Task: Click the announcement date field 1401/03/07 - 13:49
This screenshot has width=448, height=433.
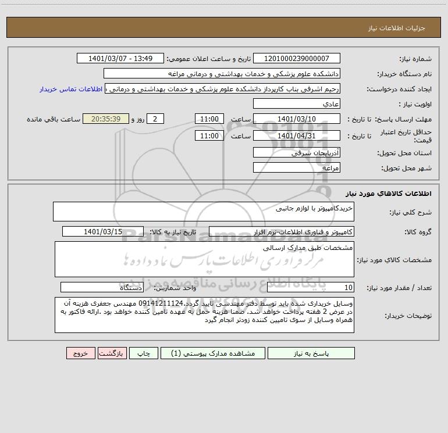Action: (x=120, y=59)
